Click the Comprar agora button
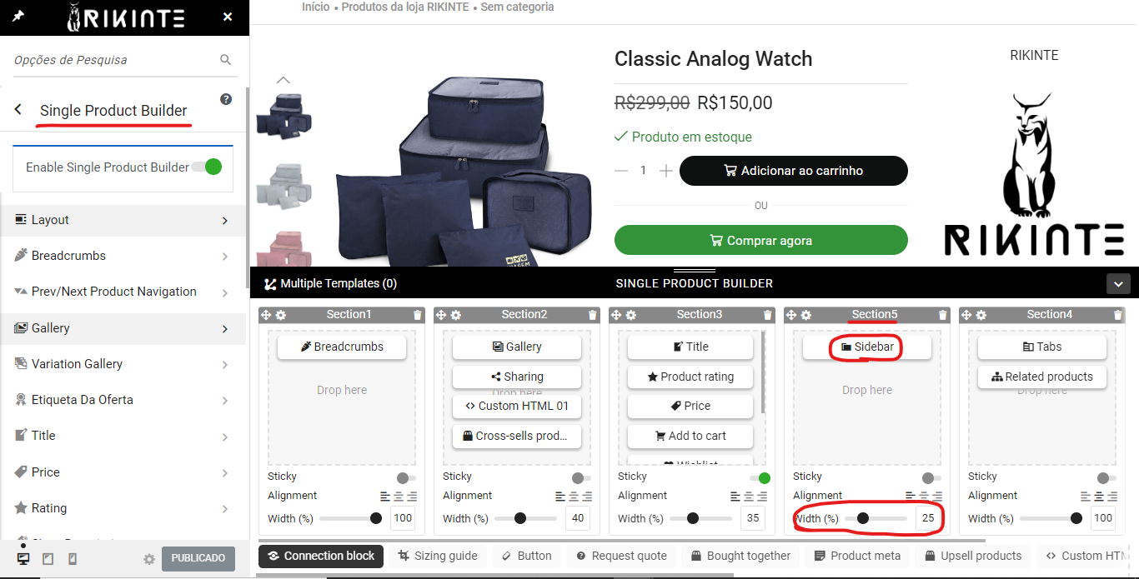This screenshot has width=1139, height=579. tap(760, 240)
